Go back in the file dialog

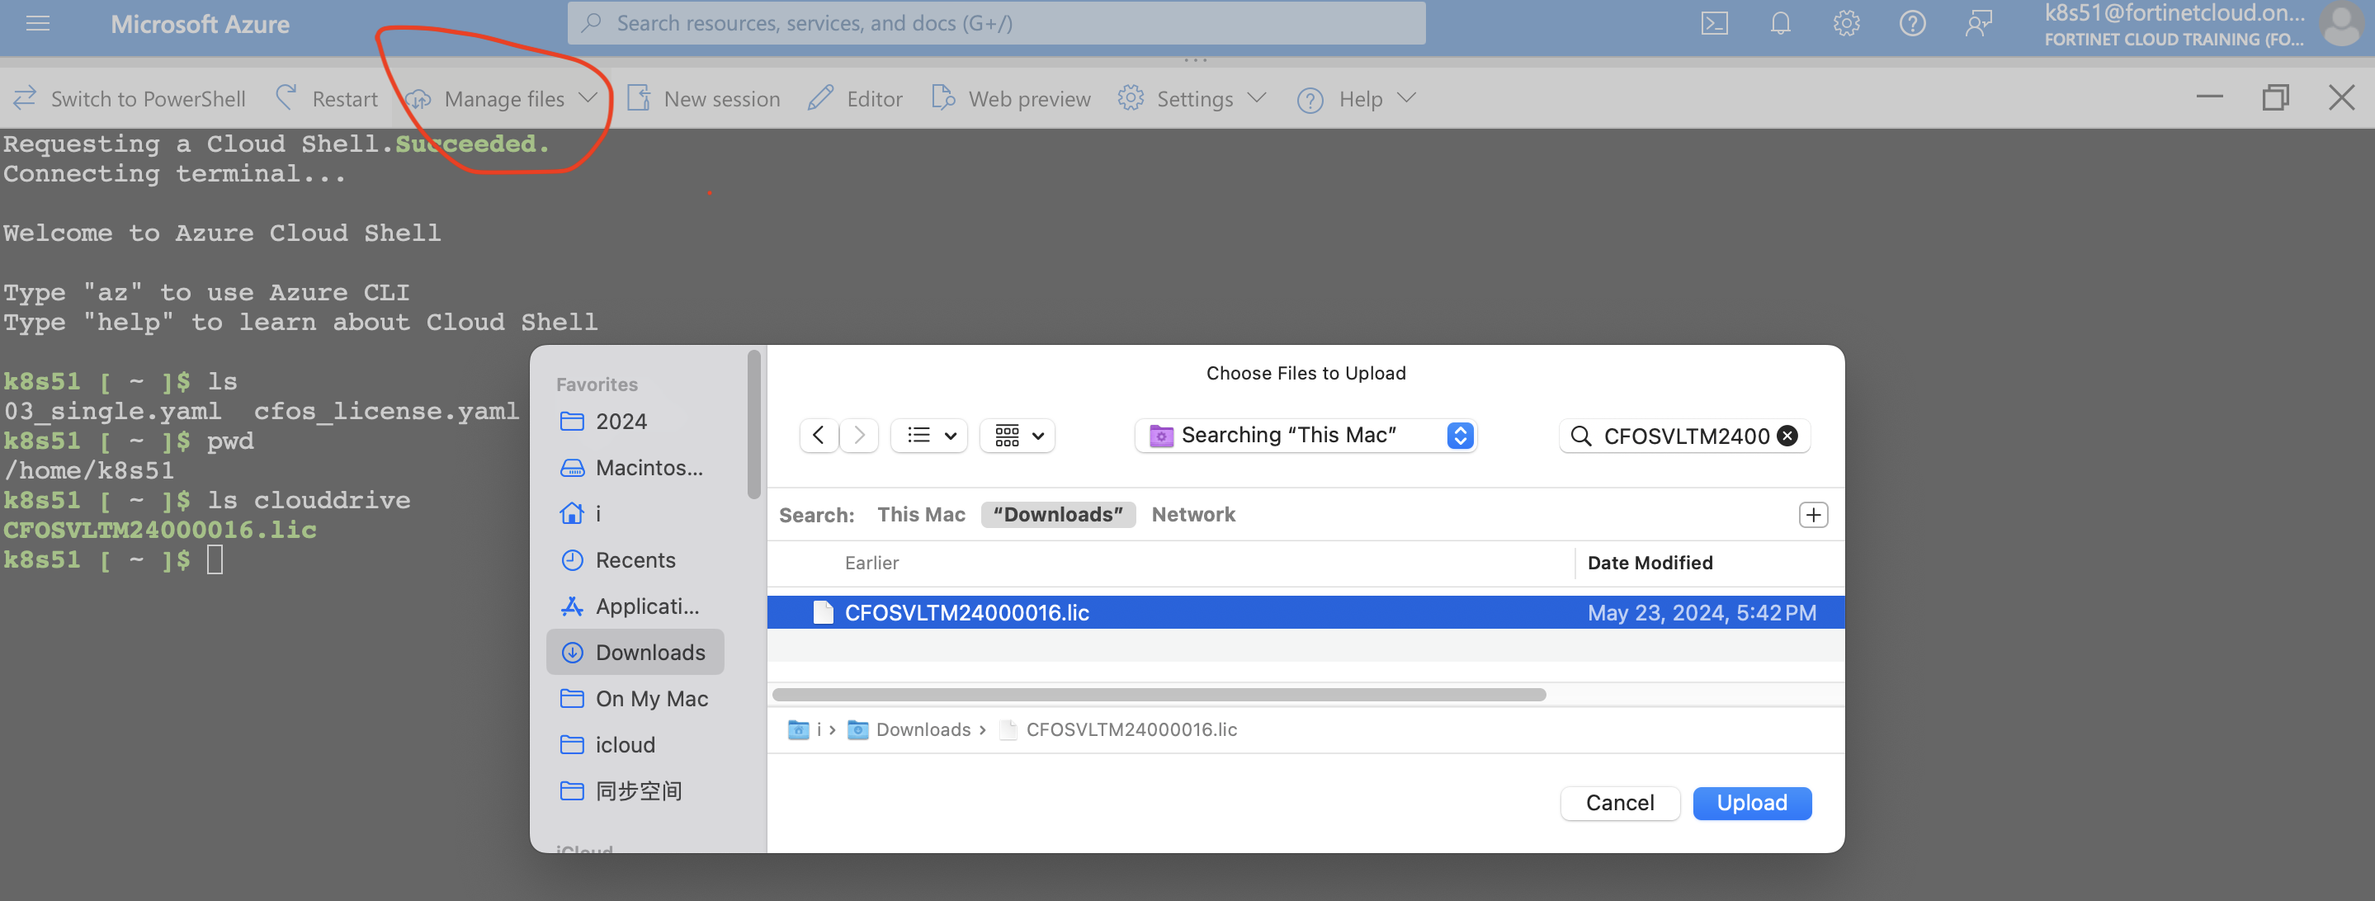pyautogui.click(x=819, y=436)
